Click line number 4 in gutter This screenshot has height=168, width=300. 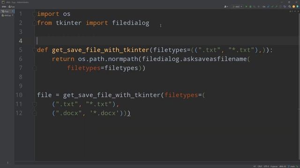coord(21,41)
